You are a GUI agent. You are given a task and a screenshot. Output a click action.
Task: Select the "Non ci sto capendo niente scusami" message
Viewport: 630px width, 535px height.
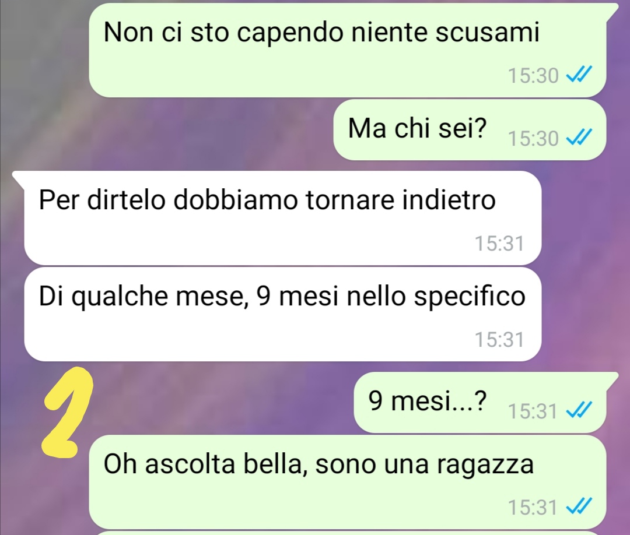point(348,50)
